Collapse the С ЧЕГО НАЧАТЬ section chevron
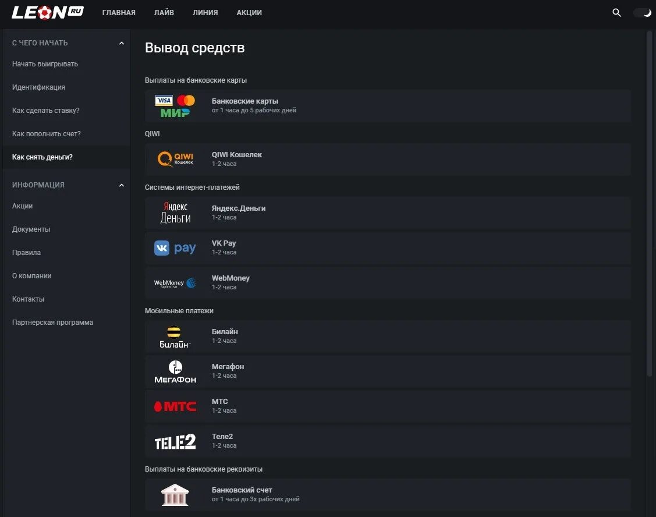656x517 pixels. tap(121, 43)
